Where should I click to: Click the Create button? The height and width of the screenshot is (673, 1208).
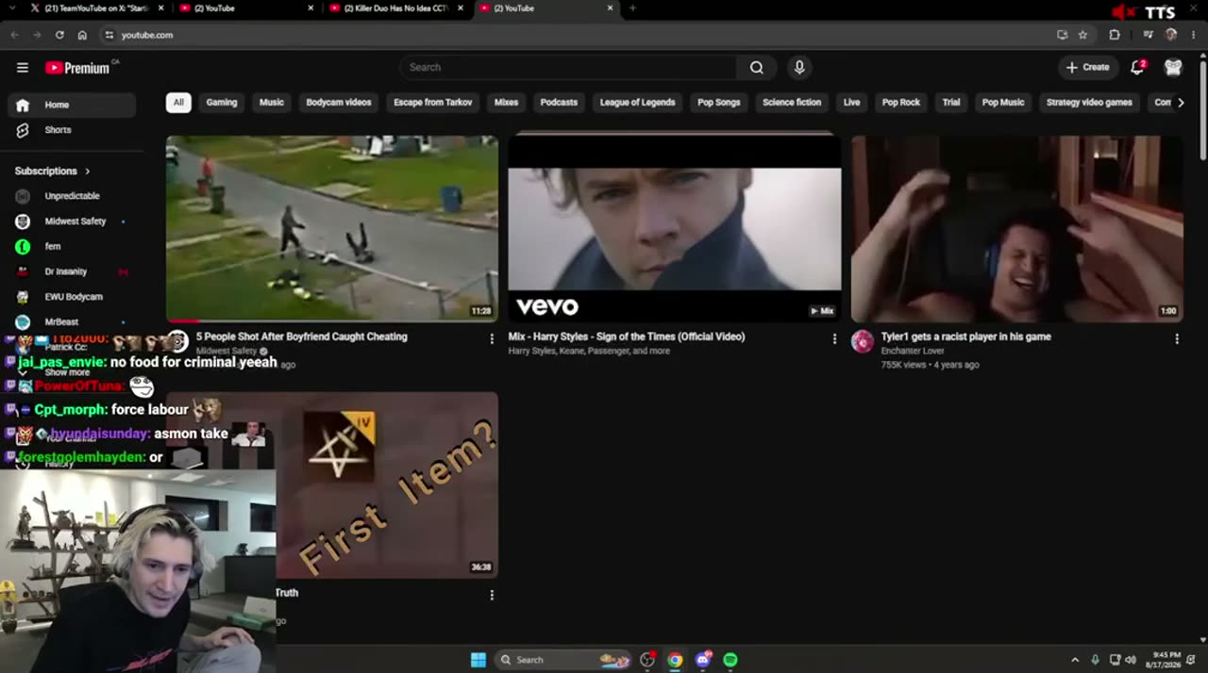1087,68
